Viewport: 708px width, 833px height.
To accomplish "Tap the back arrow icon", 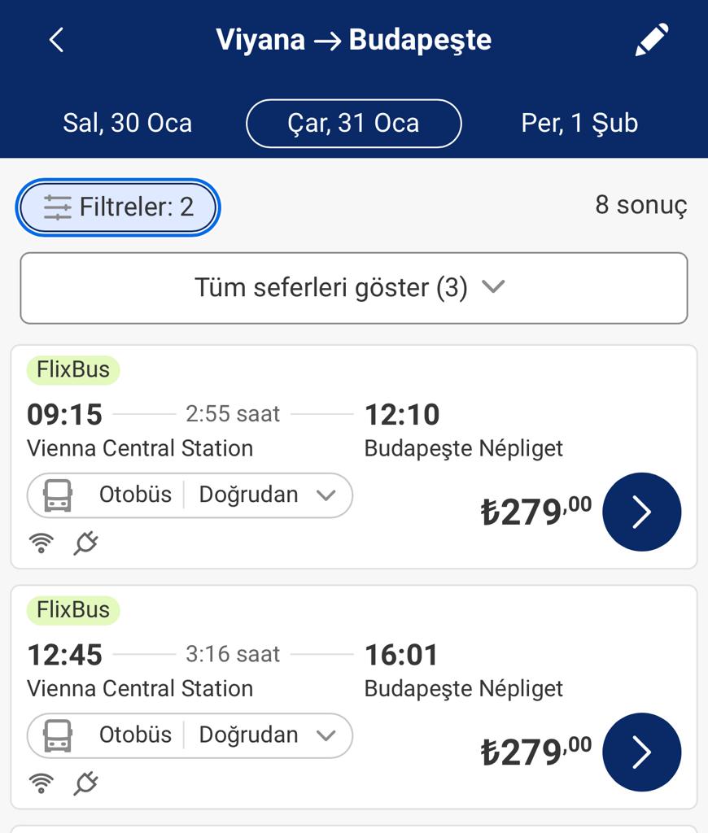I will coord(56,39).
